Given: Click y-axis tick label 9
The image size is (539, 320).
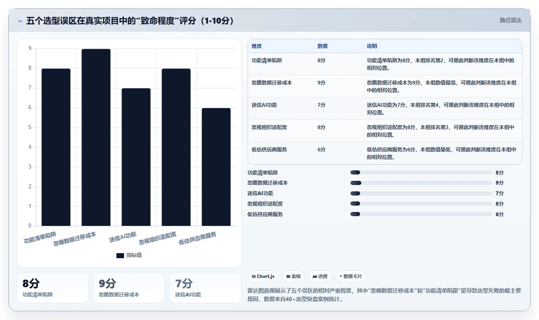Looking at the screenshot, I should (x=30, y=48).
